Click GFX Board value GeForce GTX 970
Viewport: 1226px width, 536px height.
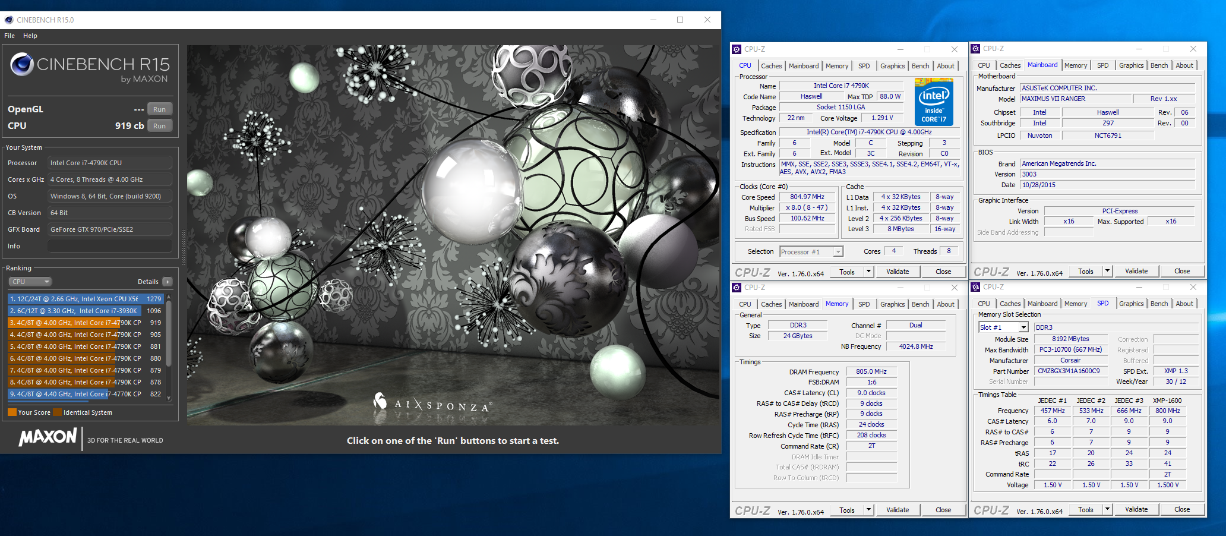tap(110, 229)
